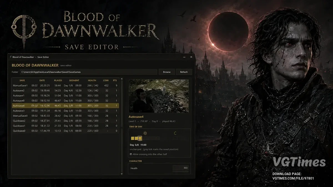Click the slider bar under Health value
Screen dimensions: 333x187
pyautogui.click(x=180, y=171)
